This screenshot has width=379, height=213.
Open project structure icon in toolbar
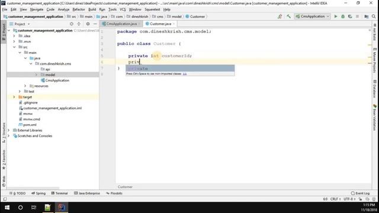(x=367, y=17)
